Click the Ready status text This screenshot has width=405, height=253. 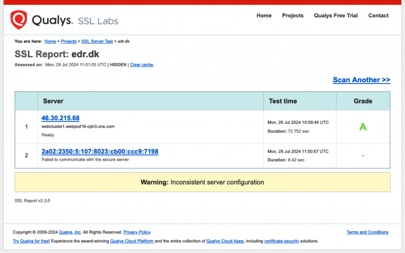tap(48, 135)
